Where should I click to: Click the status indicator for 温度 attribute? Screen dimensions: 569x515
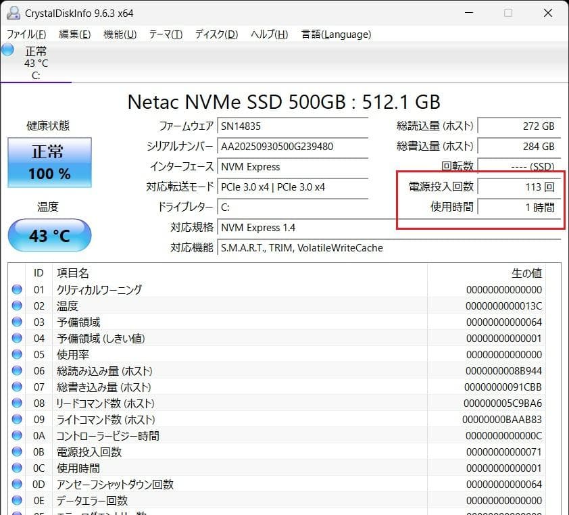click(18, 306)
